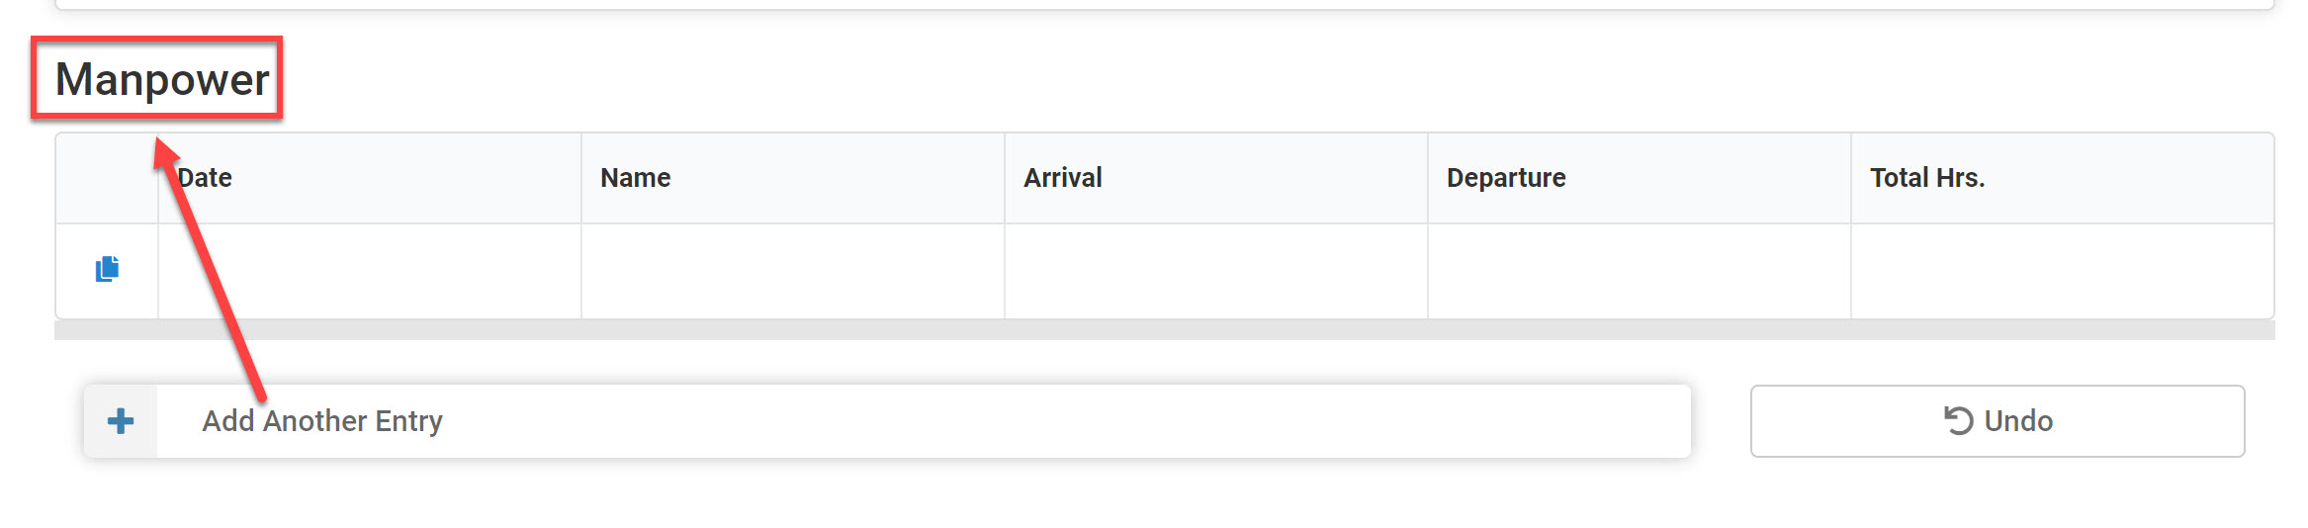
Task: Click the blue plus icon
Action: click(x=121, y=421)
